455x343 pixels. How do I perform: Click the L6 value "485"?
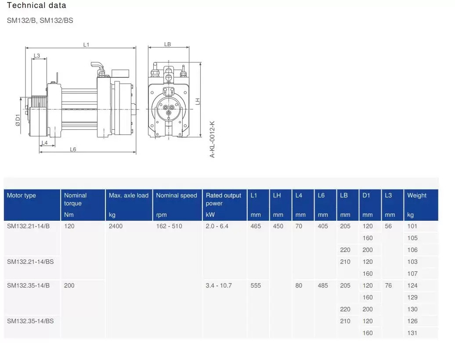click(x=323, y=286)
